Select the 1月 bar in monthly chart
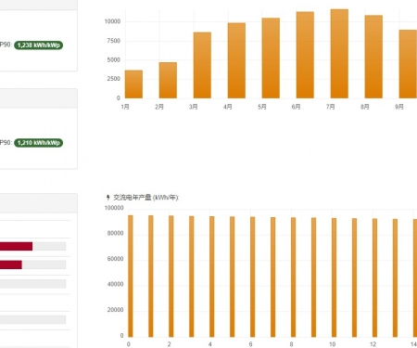This screenshot has height=348, width=417. pos(133,84)
